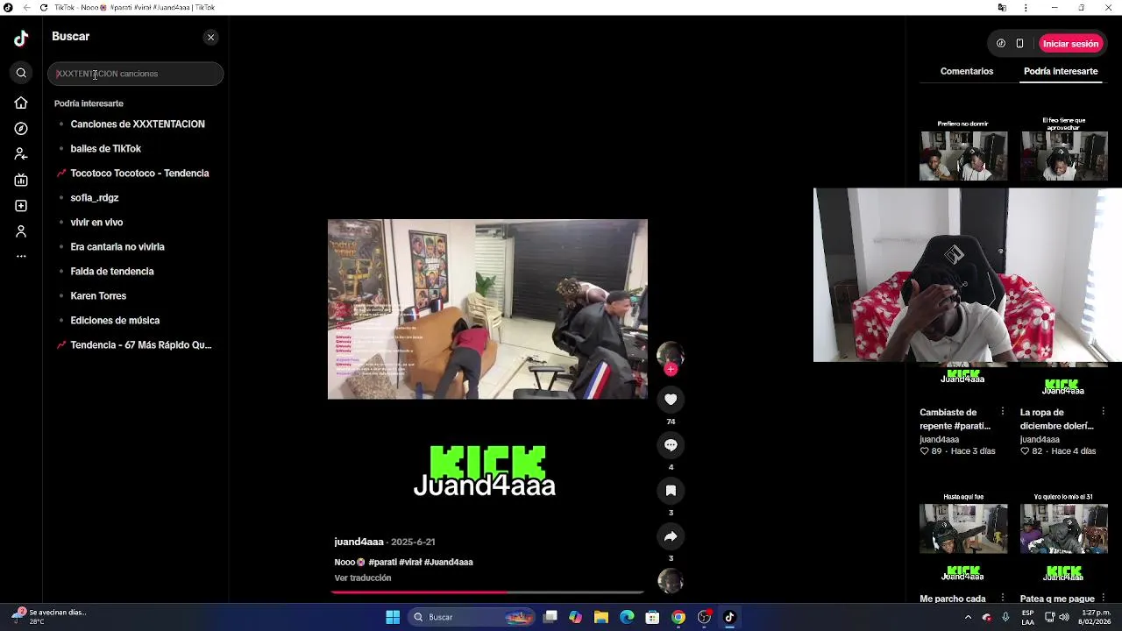Open creator avatar beside the video
Image resolution: width=1122 pixels, height=631 pixels.
pyautogui.click(x=671, y=354)
